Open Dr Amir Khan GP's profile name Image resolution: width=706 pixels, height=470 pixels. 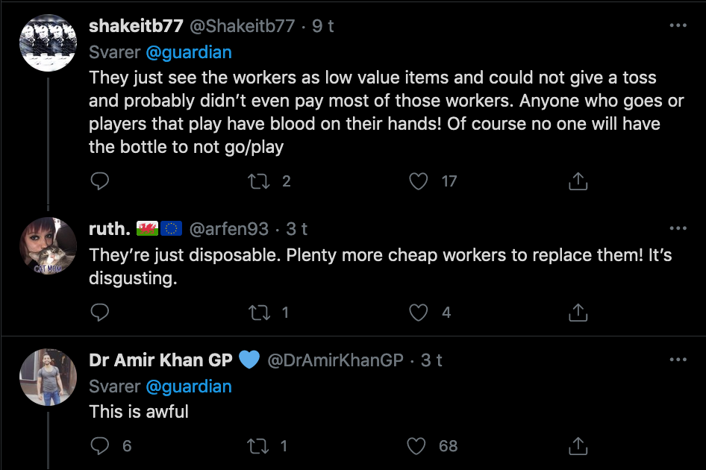pos(160,360)
